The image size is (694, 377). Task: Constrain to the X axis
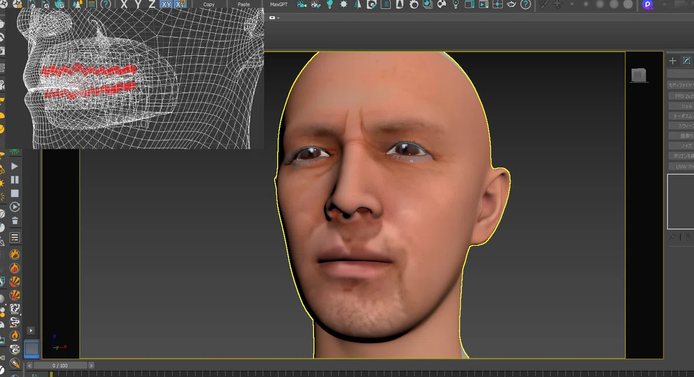tap(124, 4)
